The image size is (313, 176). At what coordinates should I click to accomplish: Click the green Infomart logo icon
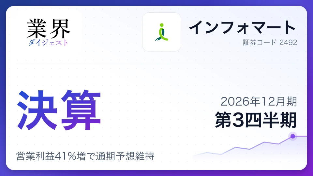162,32
